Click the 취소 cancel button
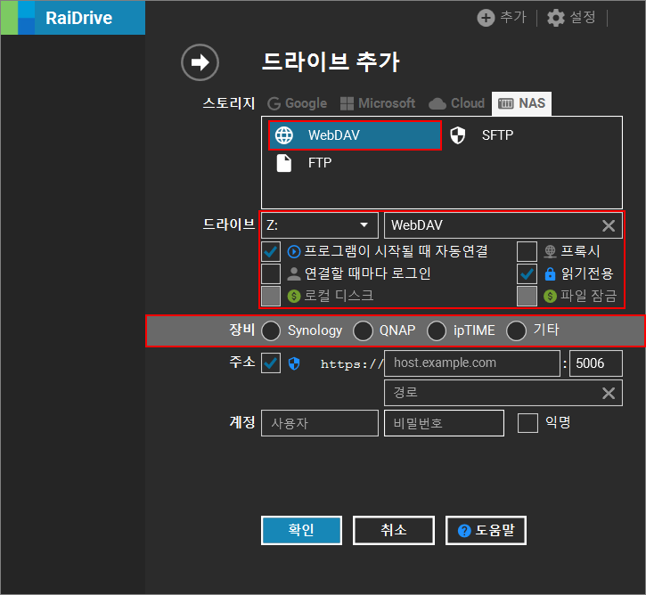The height and width of the screenshot is (595, 646). tap(394, 530)
